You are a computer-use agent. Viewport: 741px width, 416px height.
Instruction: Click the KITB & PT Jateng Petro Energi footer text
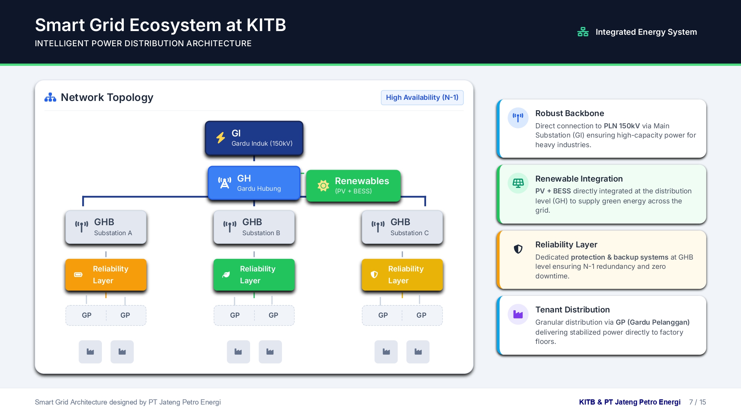point(629,402)
